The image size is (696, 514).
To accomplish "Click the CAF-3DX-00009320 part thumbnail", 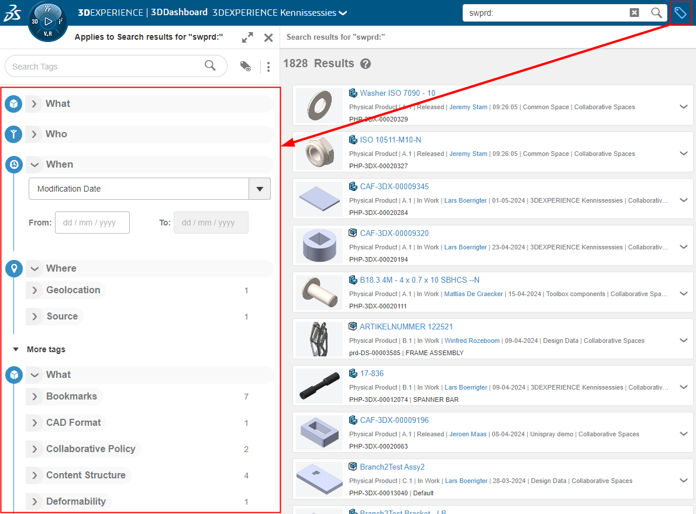I will 319,245.
